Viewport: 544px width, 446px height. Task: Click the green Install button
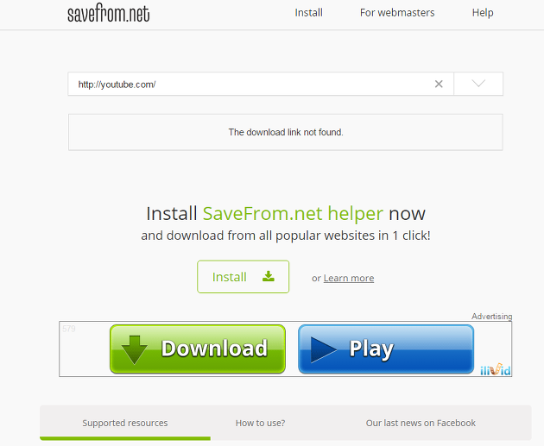point(243,277)
